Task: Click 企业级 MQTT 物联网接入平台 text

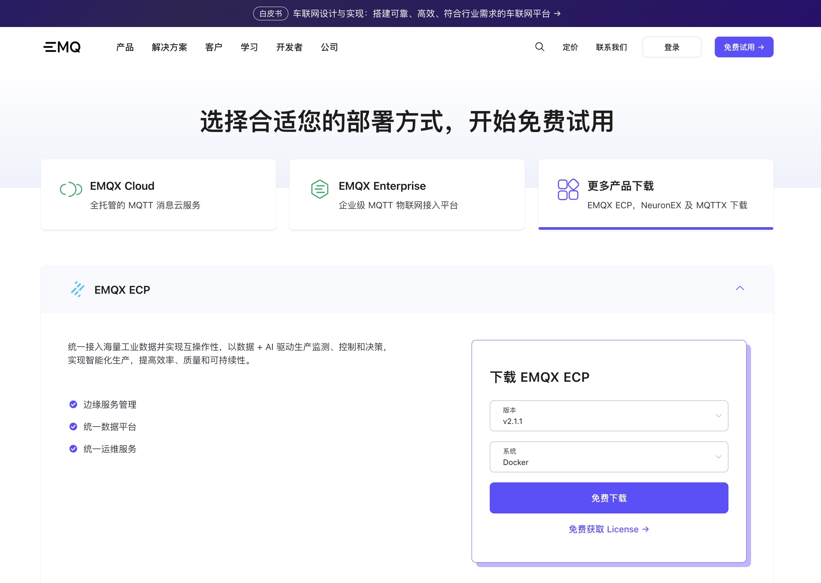Action: tap(398, 205)
